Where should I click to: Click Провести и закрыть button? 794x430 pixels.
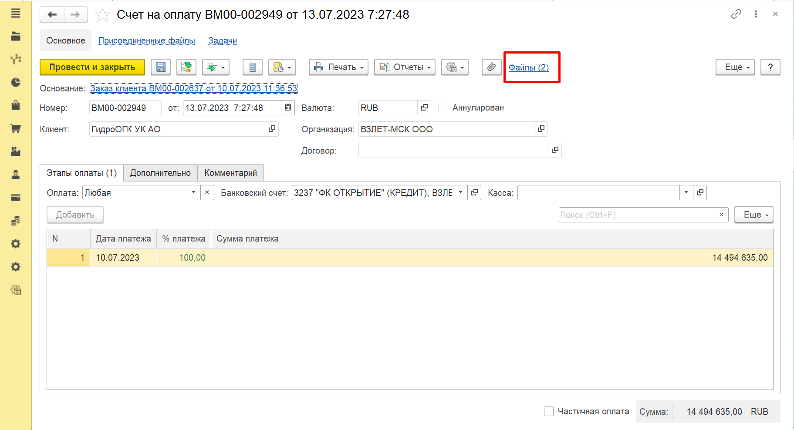(92, 67)
